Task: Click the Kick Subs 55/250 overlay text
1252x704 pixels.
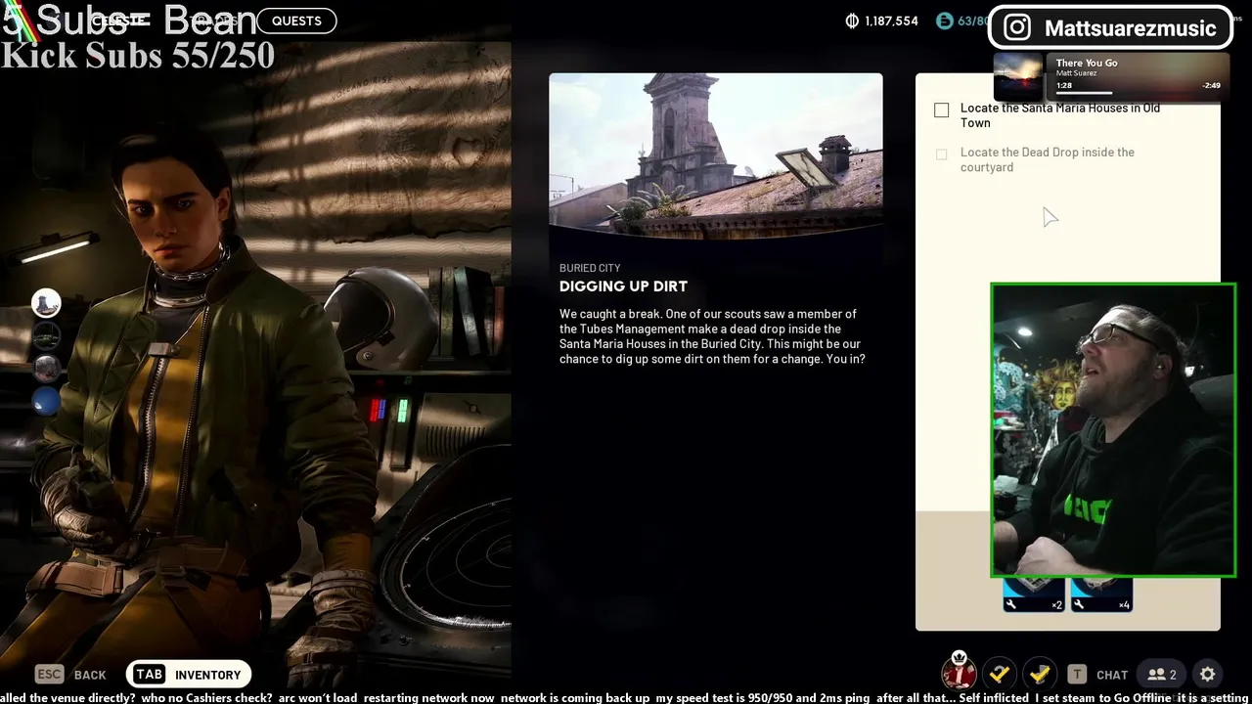Action: pos(138,56)
